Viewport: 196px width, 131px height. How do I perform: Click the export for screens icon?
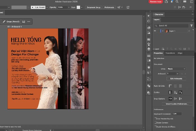point(128,7)
